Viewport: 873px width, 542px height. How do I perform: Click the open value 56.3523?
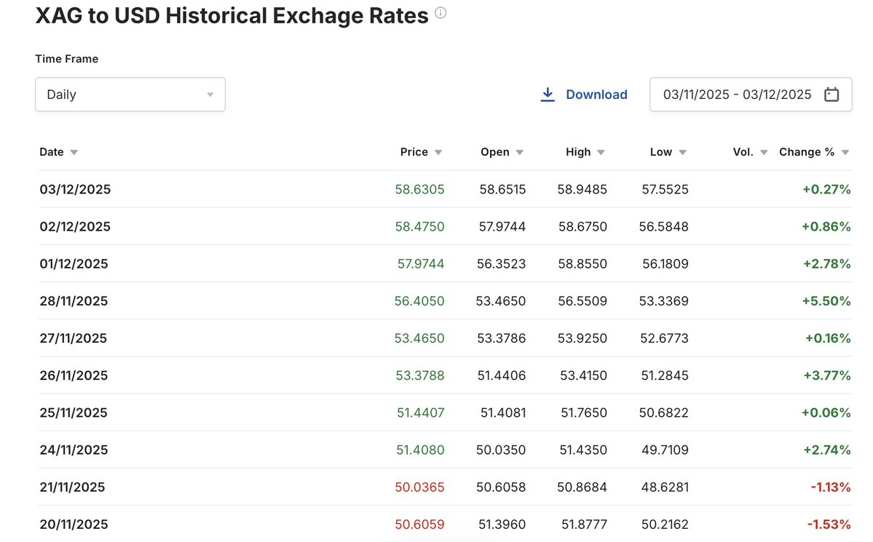click(501, 264)
